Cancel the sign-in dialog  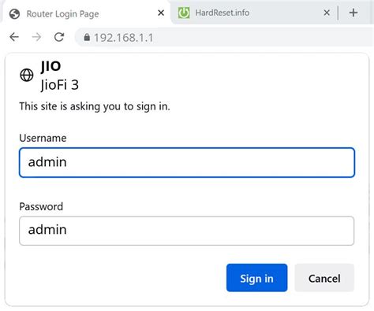pyautogui.click(x=324, y=278)
